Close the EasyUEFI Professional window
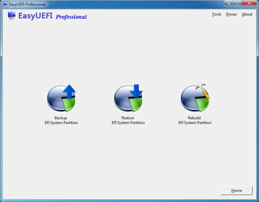Image resolution: width=259 pixels, height=202 pixels. coord(249,3)
